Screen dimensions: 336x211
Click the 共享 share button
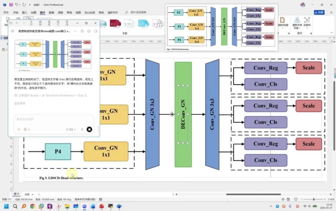coord(319,12)
